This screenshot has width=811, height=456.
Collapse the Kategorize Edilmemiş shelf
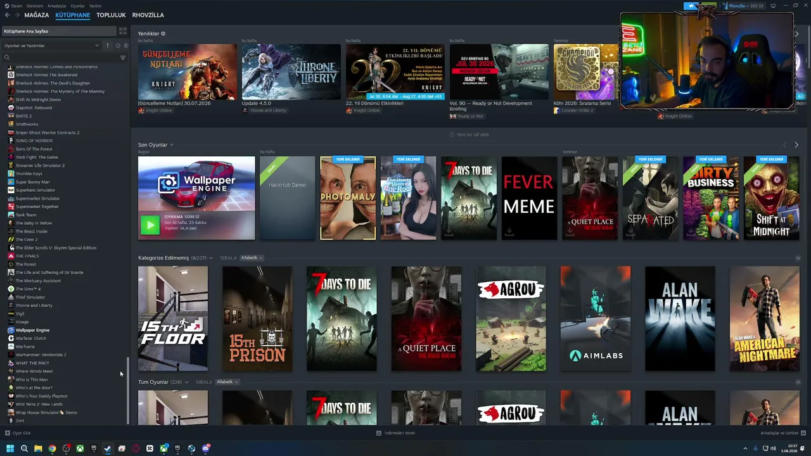[x=798, y=258]
